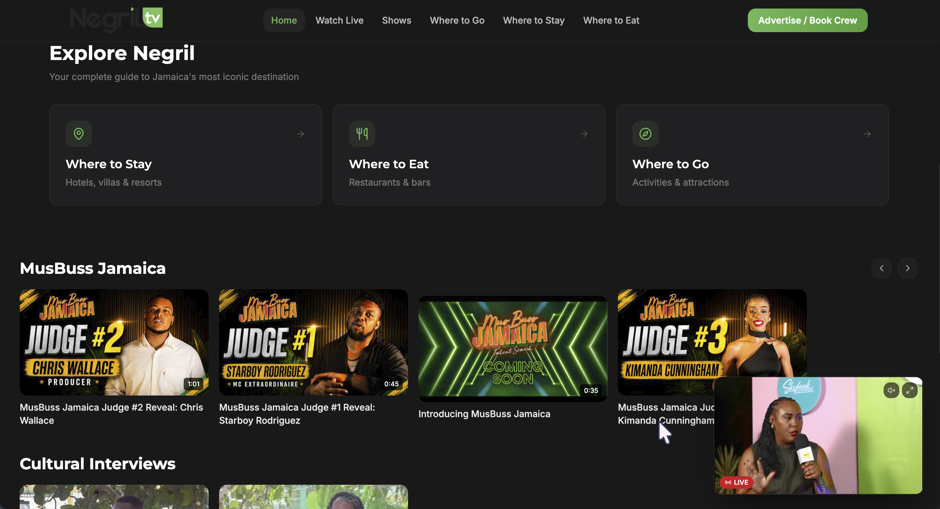Screen dimensions: 940x509
Task: Click the 0:35 duration badge
Action: coord(591,390)
